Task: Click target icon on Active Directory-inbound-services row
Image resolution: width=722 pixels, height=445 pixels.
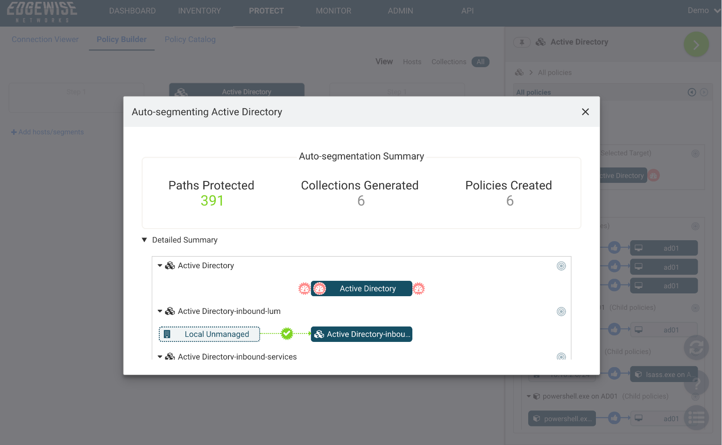Action: (561, 357)
